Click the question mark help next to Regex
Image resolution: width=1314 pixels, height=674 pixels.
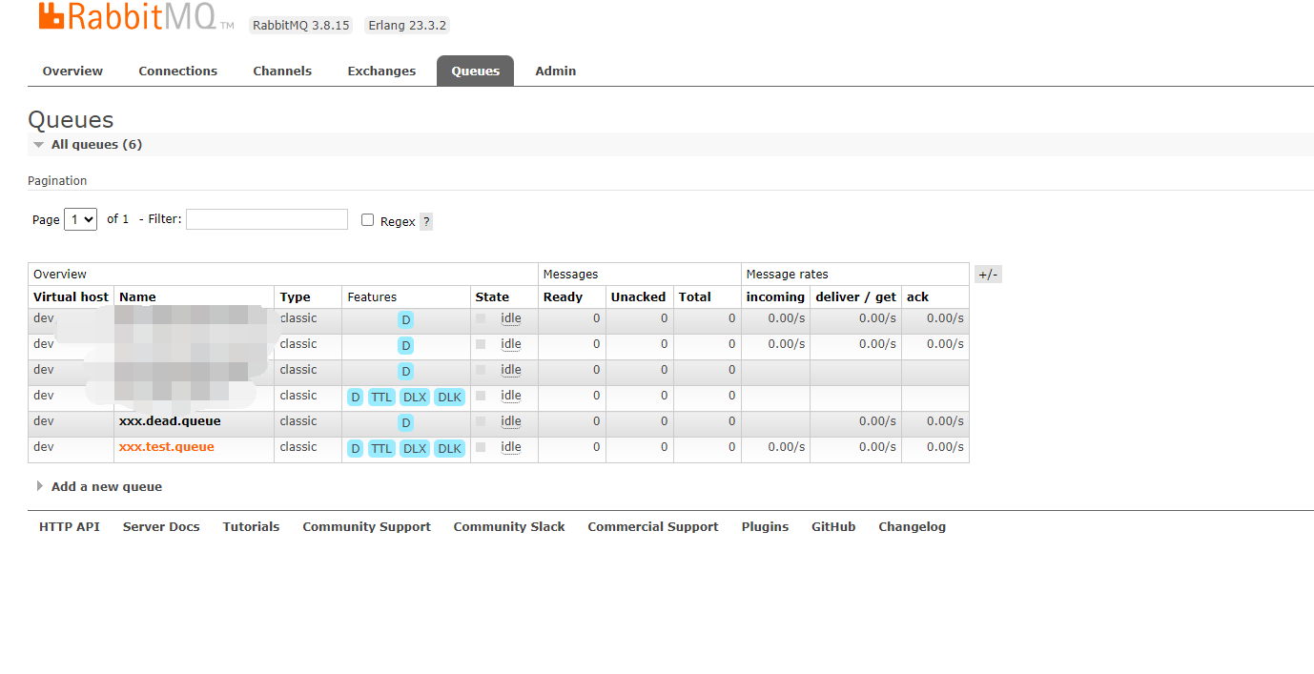[x=426, y=221]
